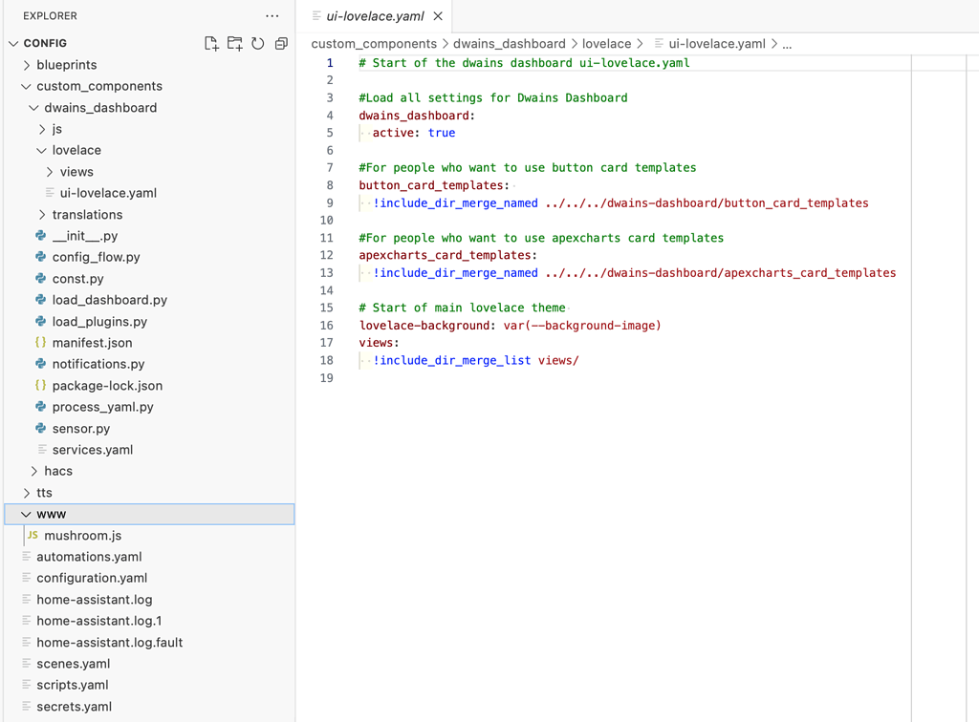Open scenes.yaml file
979x722 pixels.
click(x=73, y=664)
